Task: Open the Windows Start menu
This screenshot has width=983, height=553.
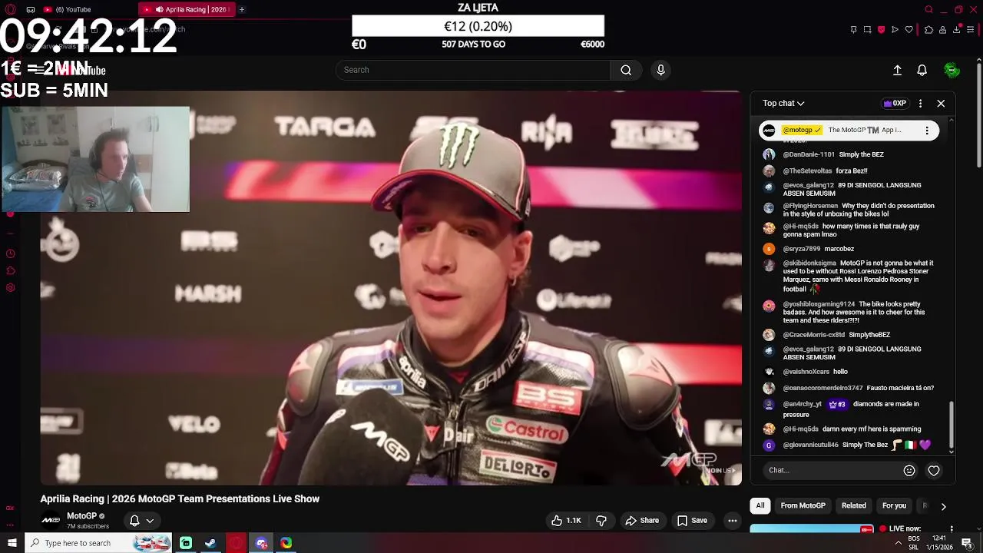Action: click(12, 543)
